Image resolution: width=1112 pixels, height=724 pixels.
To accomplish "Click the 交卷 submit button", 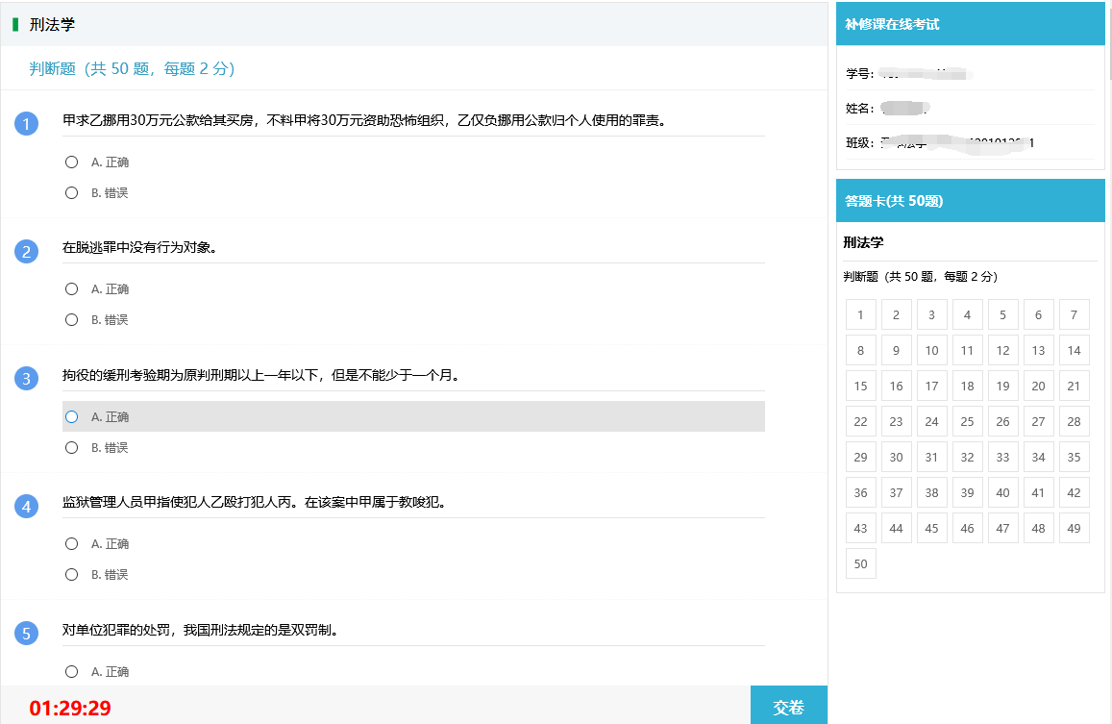I will 788,707.
